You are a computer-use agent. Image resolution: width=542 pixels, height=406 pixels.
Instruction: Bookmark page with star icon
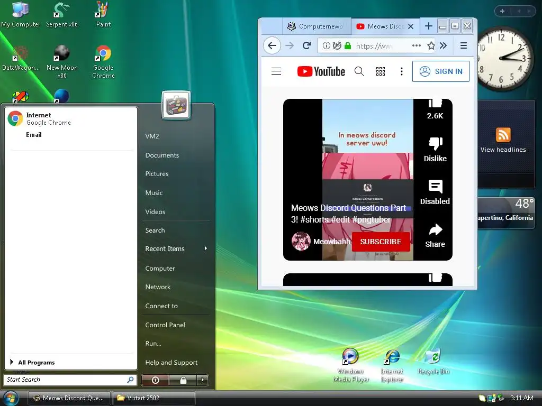pyautogui.click(x=431, y=45)
